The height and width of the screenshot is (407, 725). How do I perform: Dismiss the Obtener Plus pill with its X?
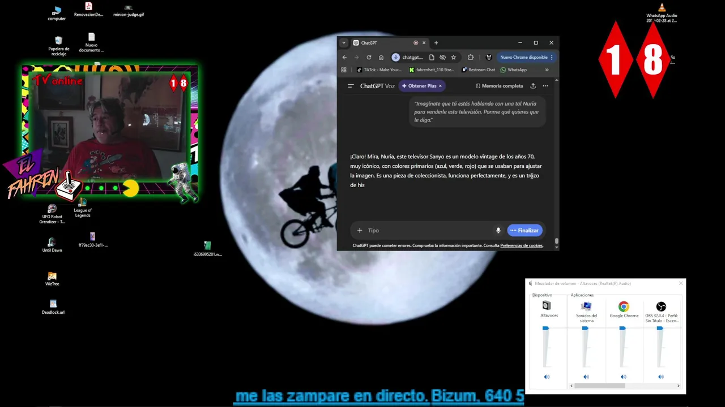tap(440, 86)
